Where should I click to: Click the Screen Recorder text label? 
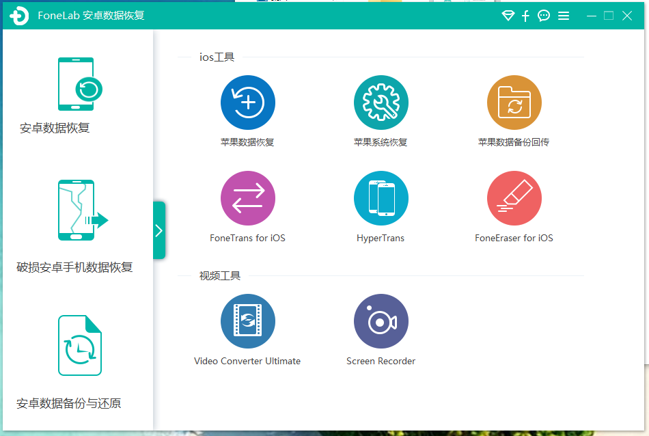click(381, 361)
